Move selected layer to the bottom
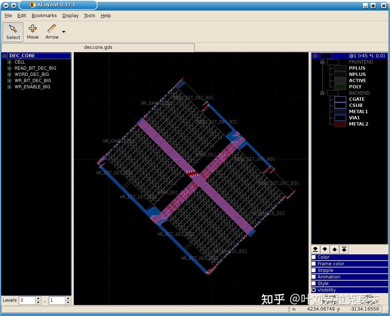This screenshot has width=390, height=316. coord(315,249)
